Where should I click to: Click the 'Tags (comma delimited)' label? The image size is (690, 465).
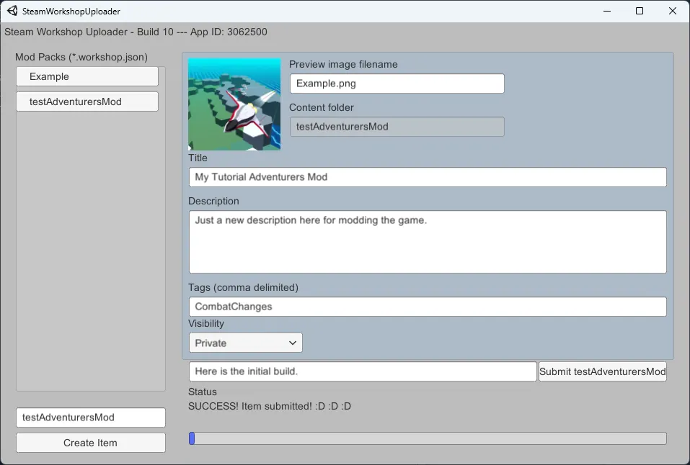244,287
